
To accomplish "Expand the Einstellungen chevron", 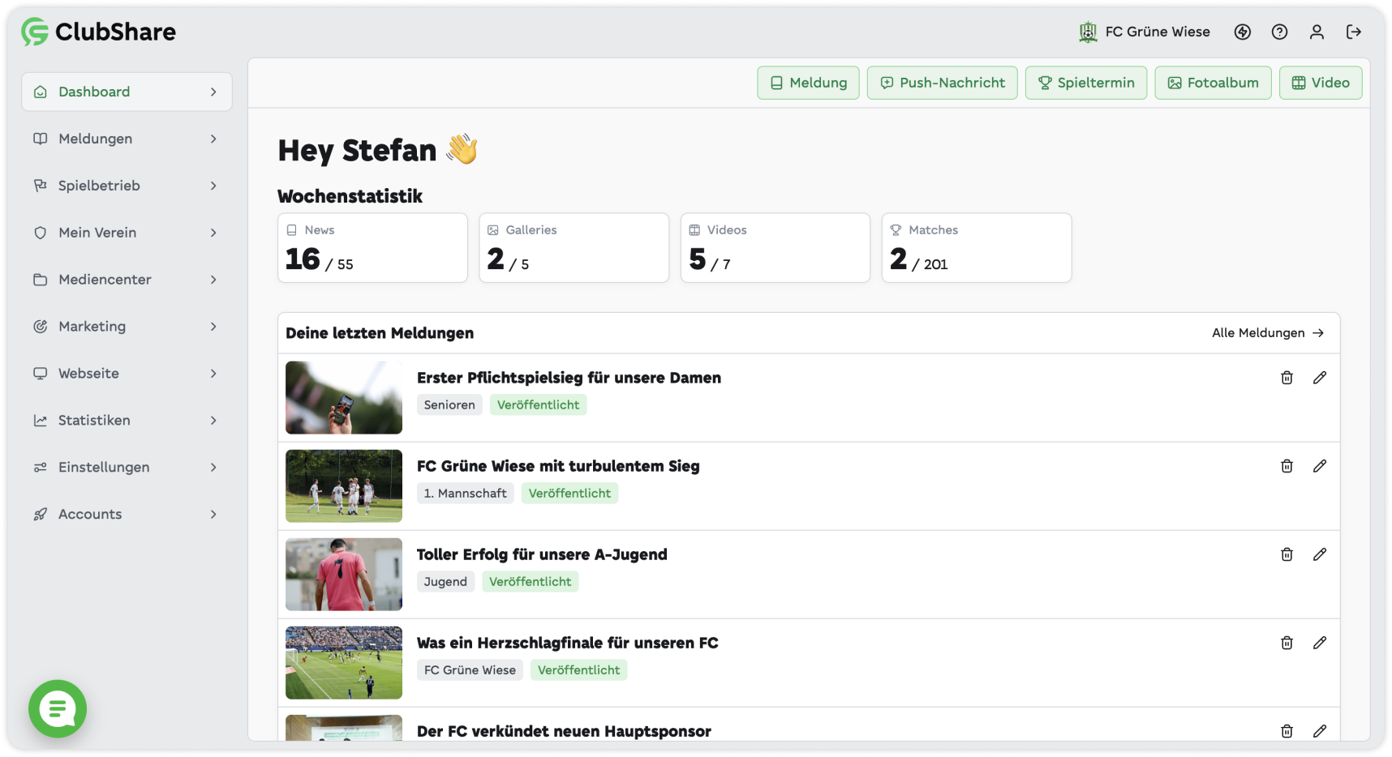I will (x=213, y=468).
